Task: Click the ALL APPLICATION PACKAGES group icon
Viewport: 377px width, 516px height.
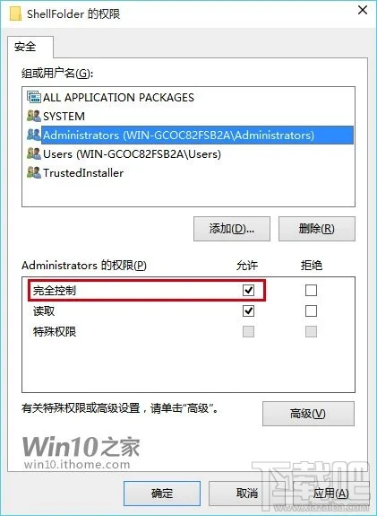Action: pos(34,97)
